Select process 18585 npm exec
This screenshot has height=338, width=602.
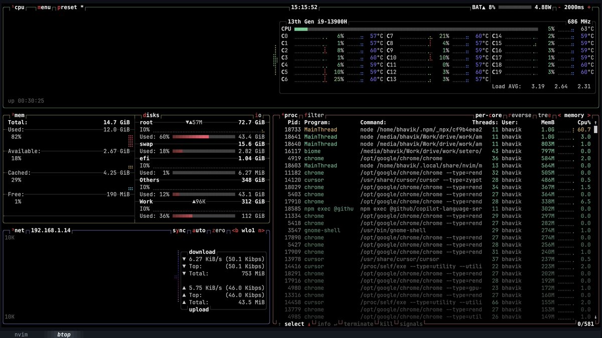click(435, 209)
